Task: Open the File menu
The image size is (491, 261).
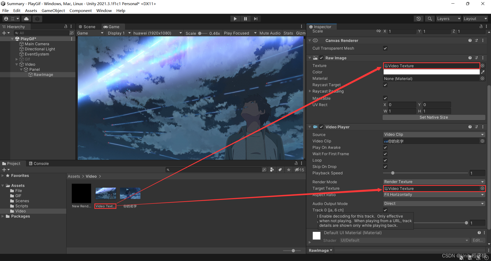Action: click(x=5, y=10)
